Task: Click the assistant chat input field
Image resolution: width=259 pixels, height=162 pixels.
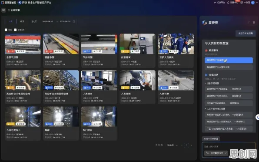Action: point(229,147)
